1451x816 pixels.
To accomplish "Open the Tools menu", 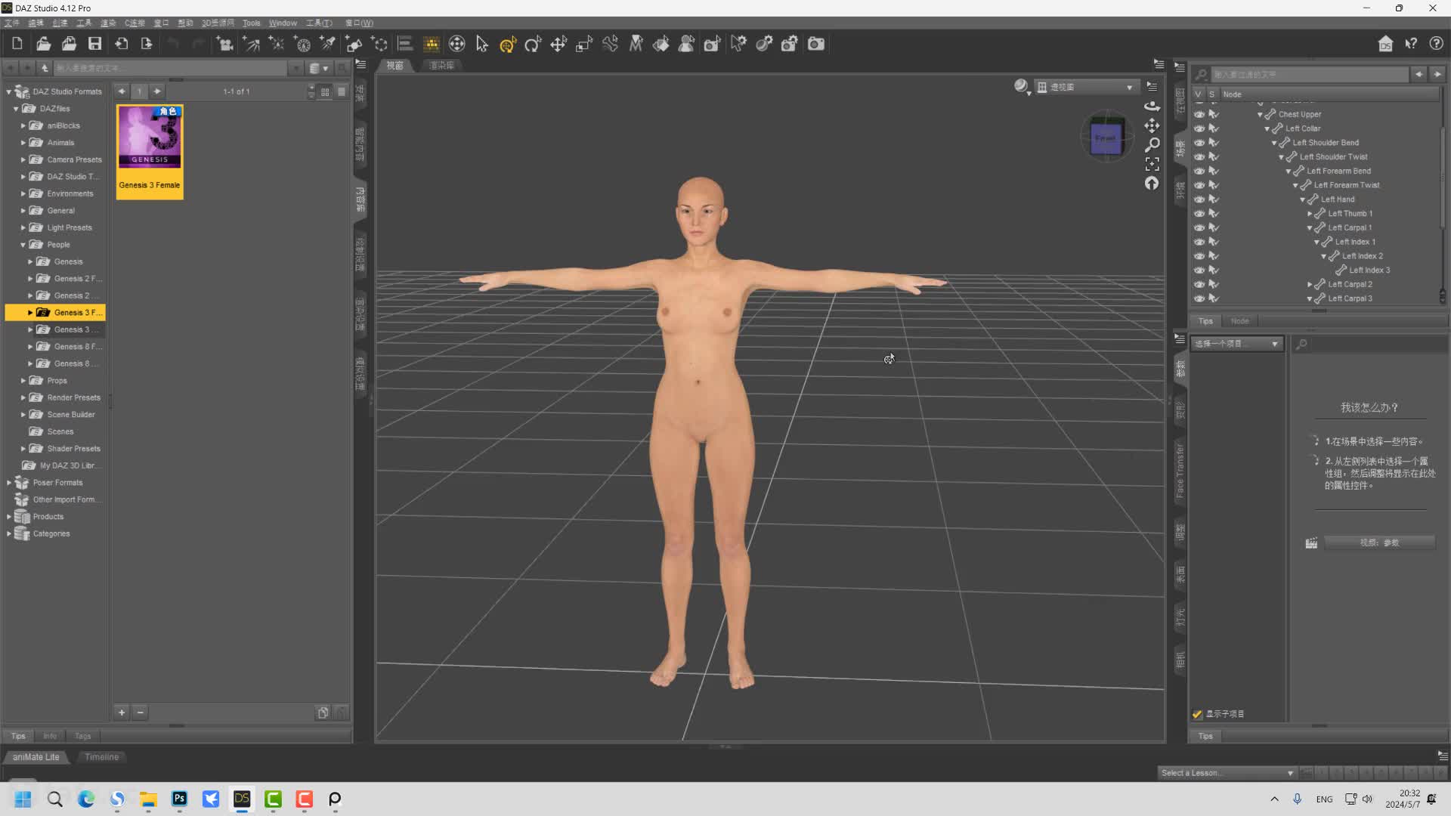I will 251,23.
